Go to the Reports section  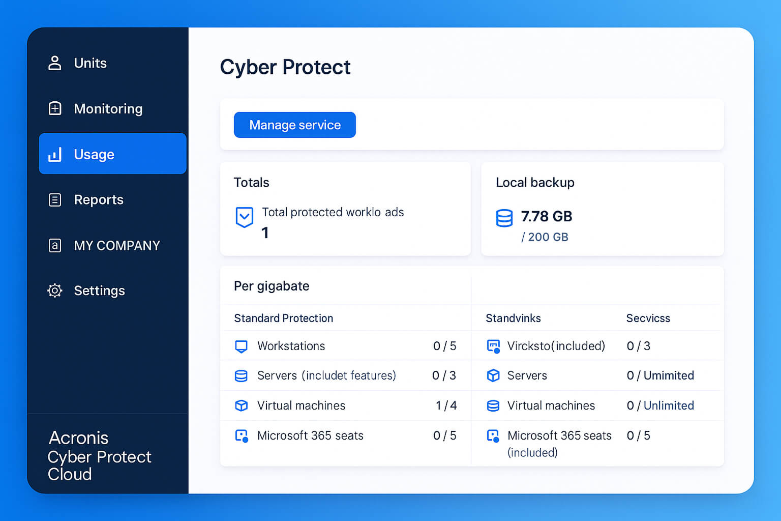click(99, 200)
